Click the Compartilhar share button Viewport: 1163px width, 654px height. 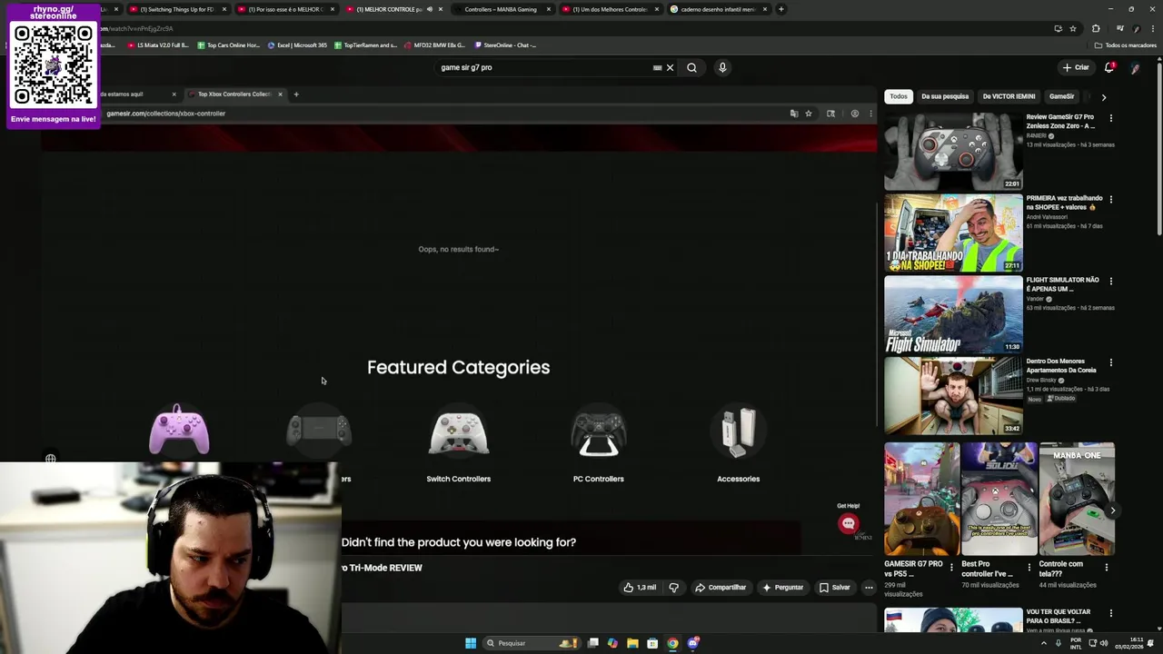[721, 588]
